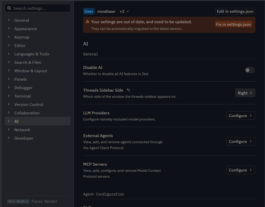Expand the Collaboration section chevron
265x207 pixels.
tap(9, 113)
